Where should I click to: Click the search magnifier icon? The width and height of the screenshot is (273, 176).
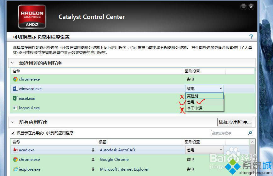(250, 133)
